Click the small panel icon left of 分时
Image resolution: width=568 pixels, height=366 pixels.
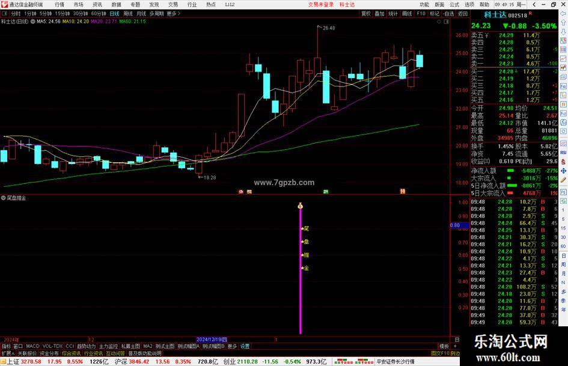pyautogui.click(x=5, y=14)
